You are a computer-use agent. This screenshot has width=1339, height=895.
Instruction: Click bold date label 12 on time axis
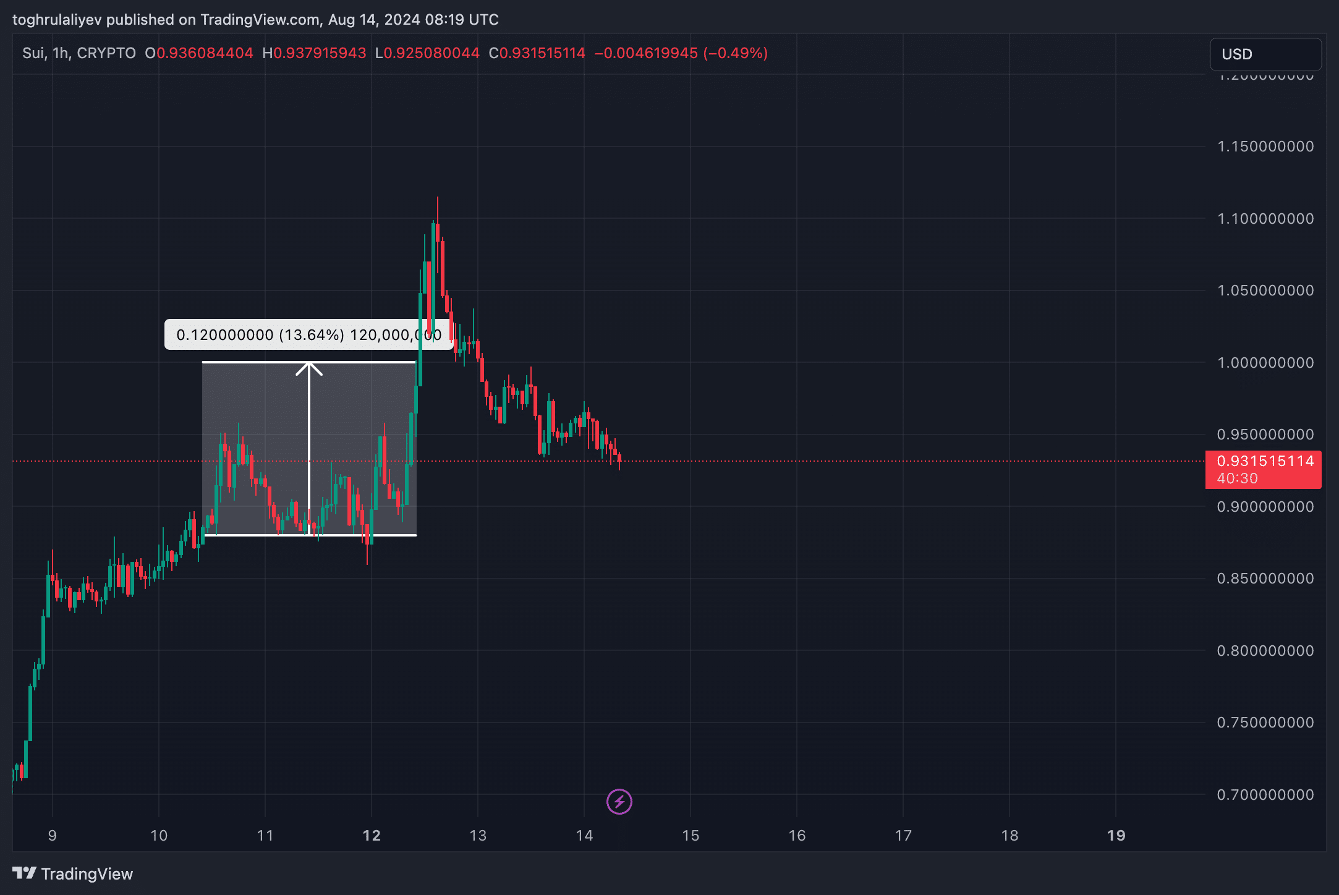pyautogui.click(x=372, y=836)
